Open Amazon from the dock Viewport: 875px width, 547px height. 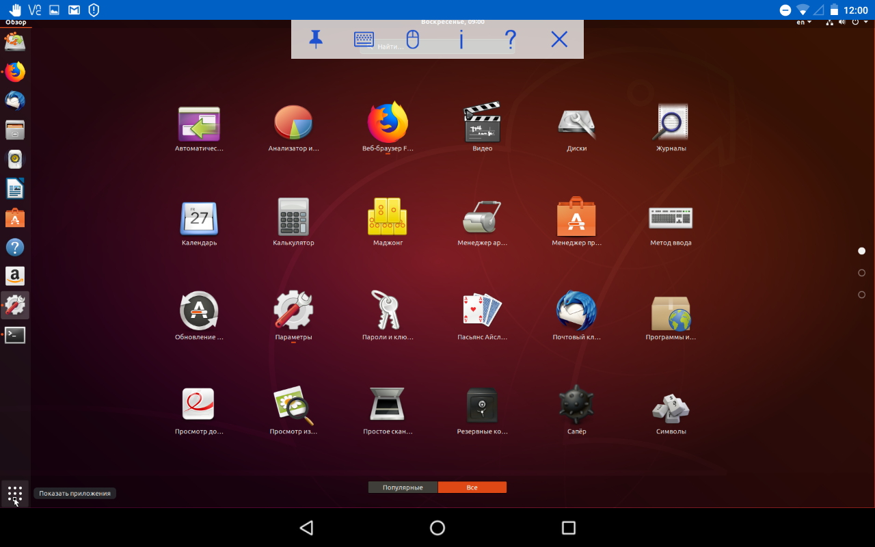pos(15,276)
